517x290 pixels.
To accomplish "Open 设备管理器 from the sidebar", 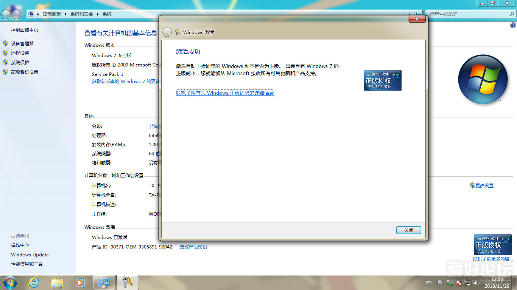I will [x=22, y=43].
